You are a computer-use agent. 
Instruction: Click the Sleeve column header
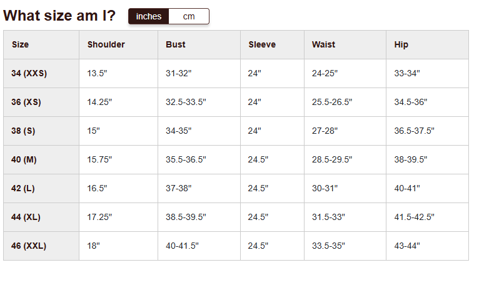coord(262,45)
